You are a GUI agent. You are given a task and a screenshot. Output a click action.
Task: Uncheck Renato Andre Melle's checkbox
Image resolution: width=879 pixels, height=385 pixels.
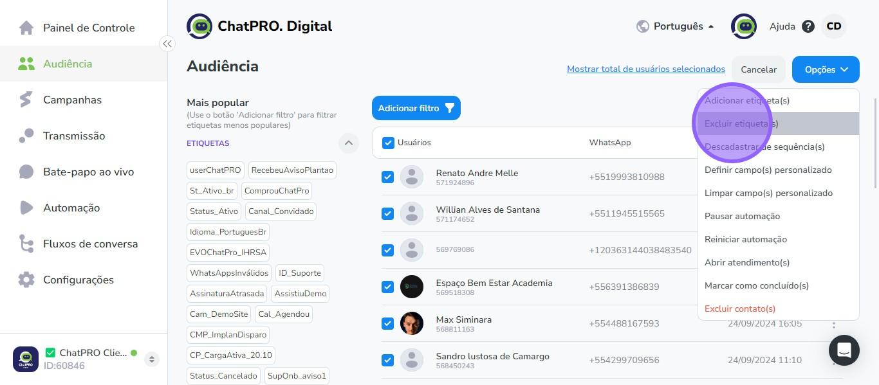[x=387, y=177]
